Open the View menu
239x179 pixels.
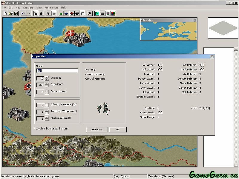point(39,7)
